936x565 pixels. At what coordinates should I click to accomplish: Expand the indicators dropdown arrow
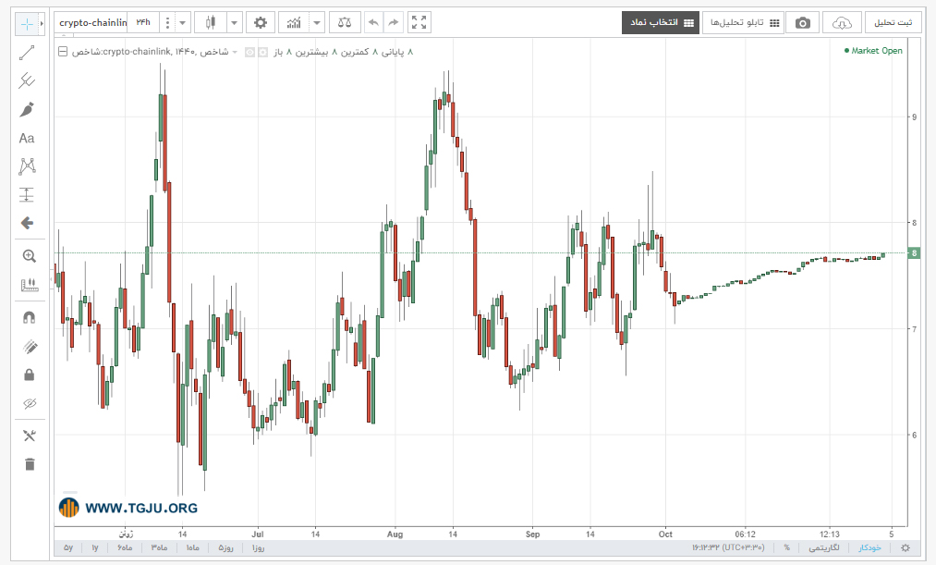coord(317,23)
